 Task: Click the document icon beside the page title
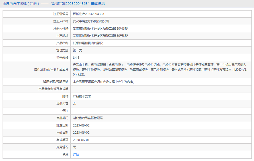click(4, 4)
